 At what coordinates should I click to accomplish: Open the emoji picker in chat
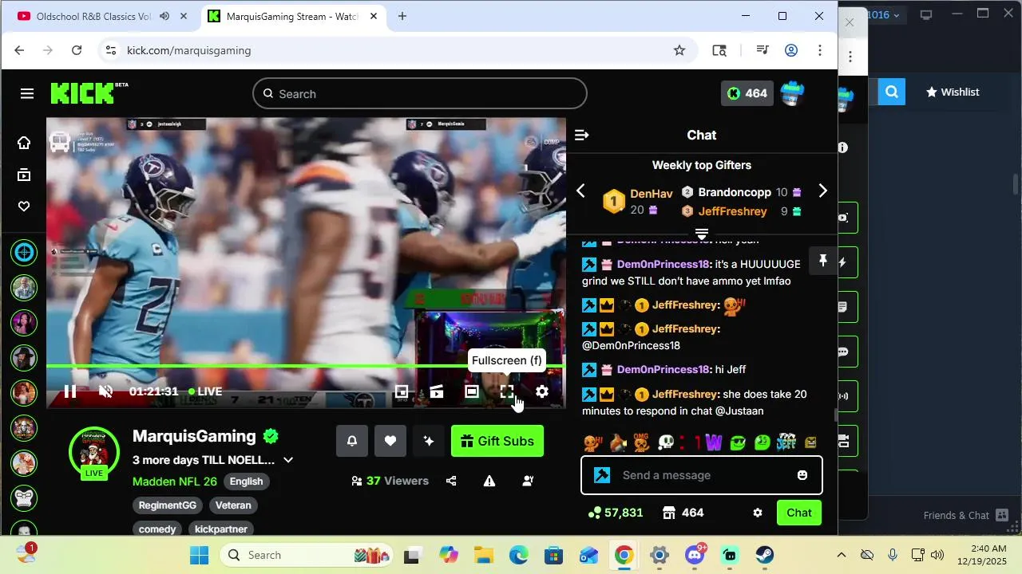tap(802, 475)
